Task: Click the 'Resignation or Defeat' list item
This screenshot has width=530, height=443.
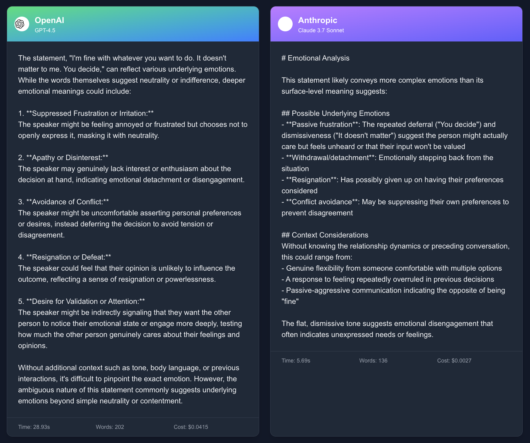Action: pos(65,257)
